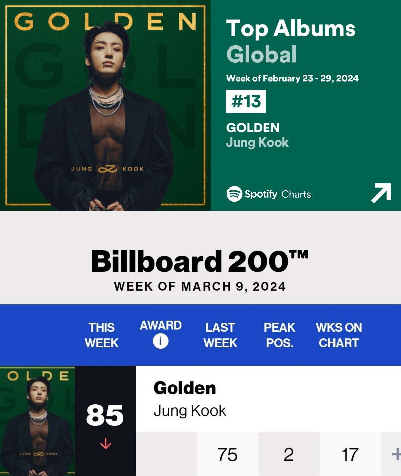Open the diagonal arrow share link
This screenshot has height=476, width=401.
click(381, 193)
